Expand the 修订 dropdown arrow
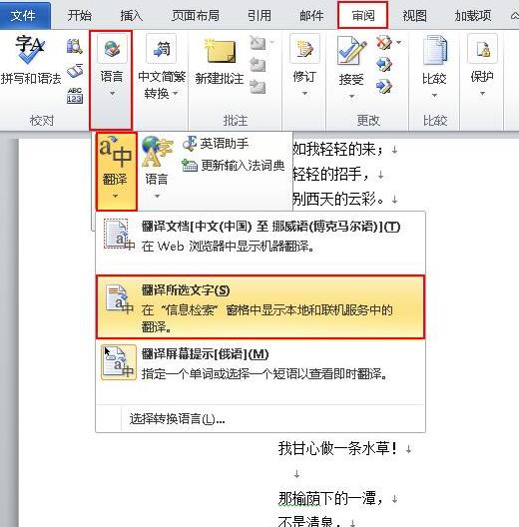The width and height of the screenshot is (519, 527). coord(304,94)
